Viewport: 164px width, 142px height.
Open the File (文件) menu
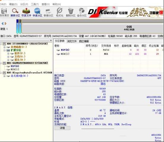point(3,4)
